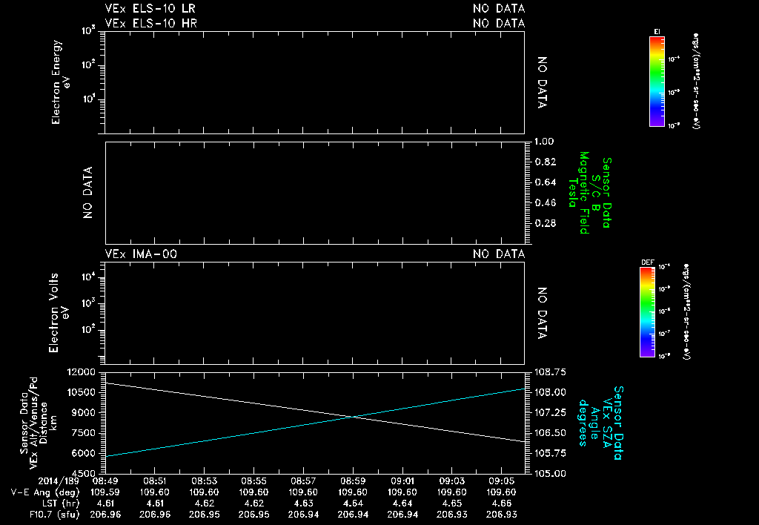Image resolution: width=759 pixels, height=525 pixels.
Task: Click the '2014/189' date label
Action: (59, 481)
